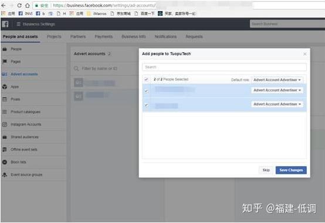Open the Facebook logo home icon
Image resolution: width=325 pixels, height=223 pixels.
[x=5, y=24]
